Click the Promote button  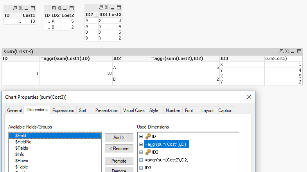click(119, 161)
